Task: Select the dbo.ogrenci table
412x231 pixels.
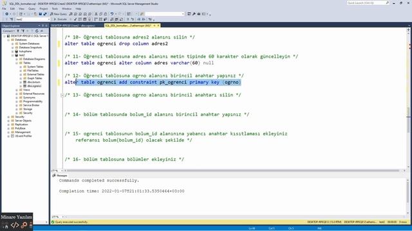Action: (34, 86)
